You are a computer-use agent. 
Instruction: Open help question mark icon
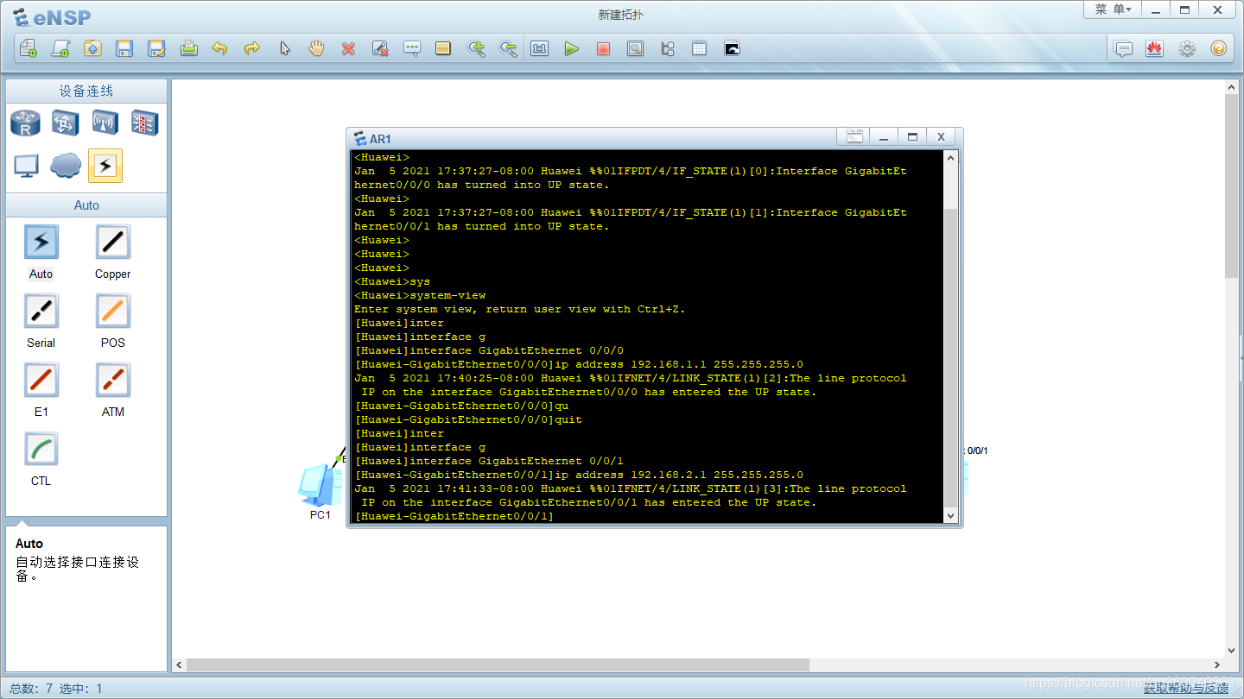click(x=1219, y=49)
